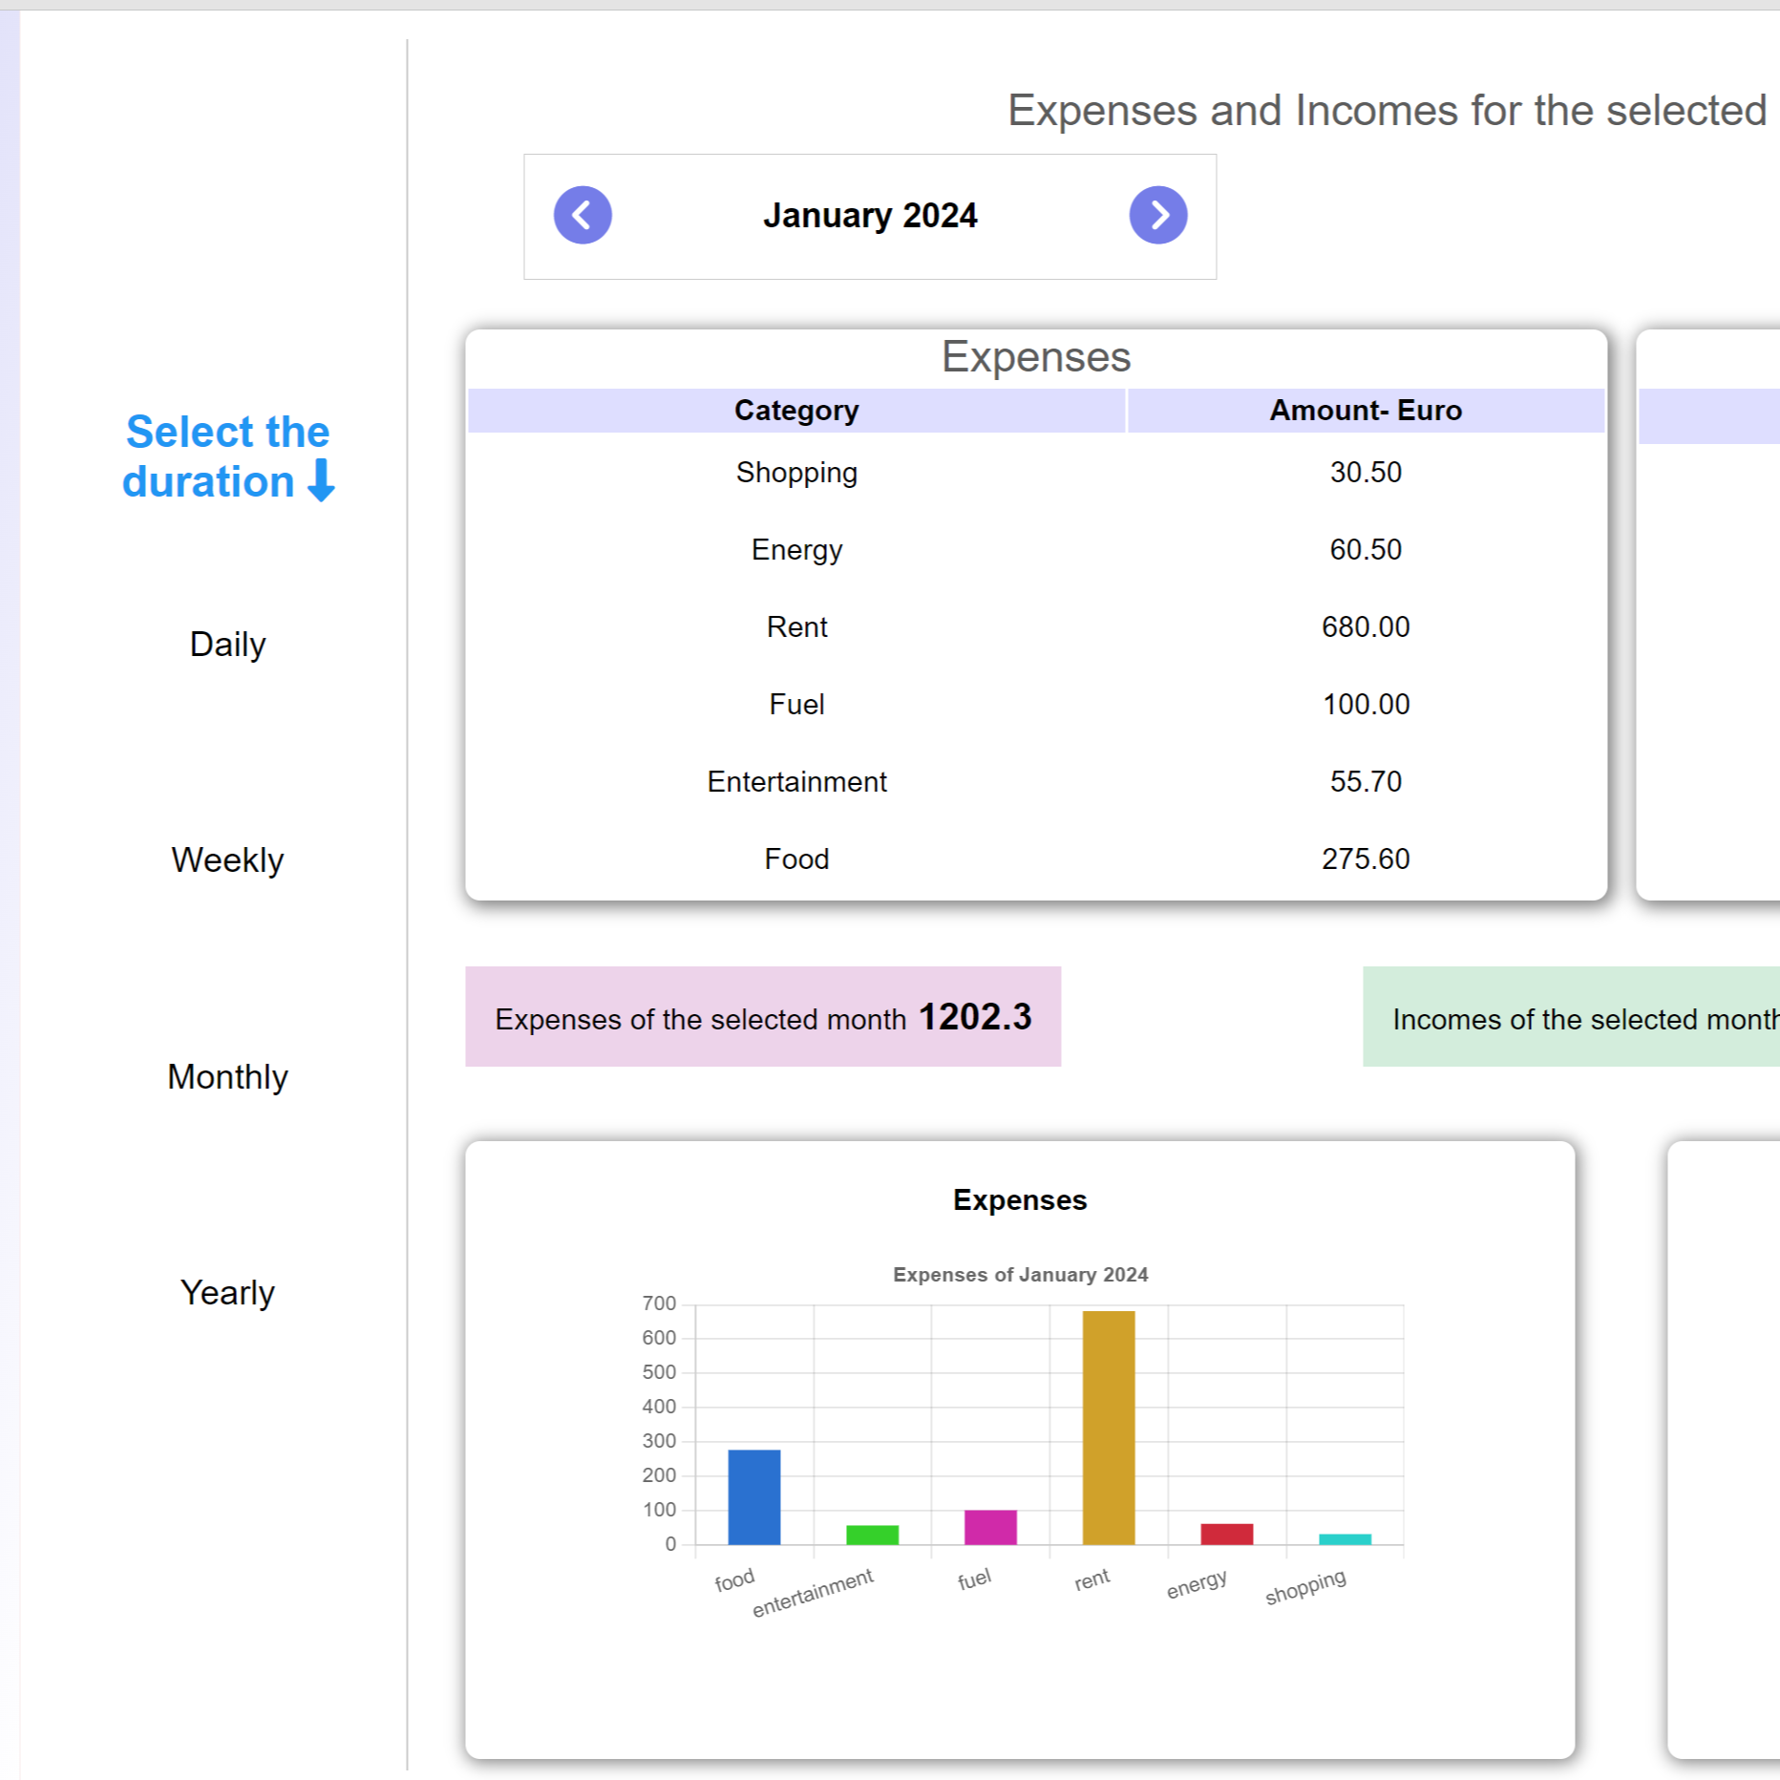Open the Amount- Euro column header
Image resolution: width=1780 pixels, height=1780 pixels.
click(1366, 410)
